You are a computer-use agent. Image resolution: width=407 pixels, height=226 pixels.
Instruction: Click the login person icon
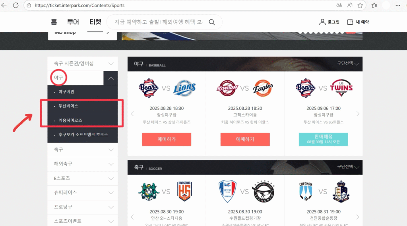coord(322,22)
